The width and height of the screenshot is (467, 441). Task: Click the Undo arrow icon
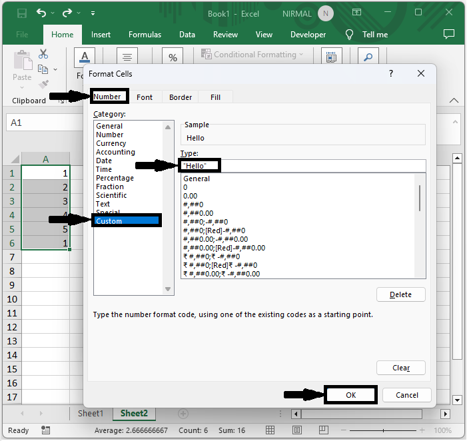(41, 13)
